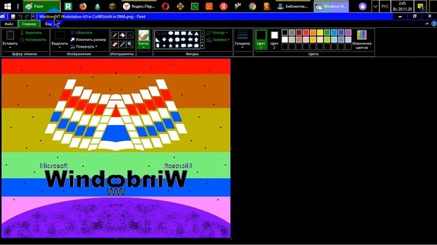The image size is (437, 245).
Task: Switch to the Вид (View) tab
Action: coord(48,24)
